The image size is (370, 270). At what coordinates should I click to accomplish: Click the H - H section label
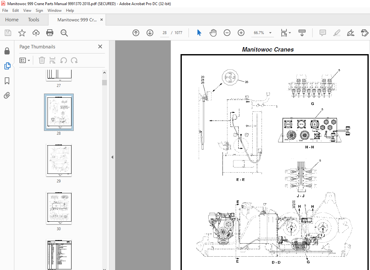pyautogui.click(x=310, y=147)
